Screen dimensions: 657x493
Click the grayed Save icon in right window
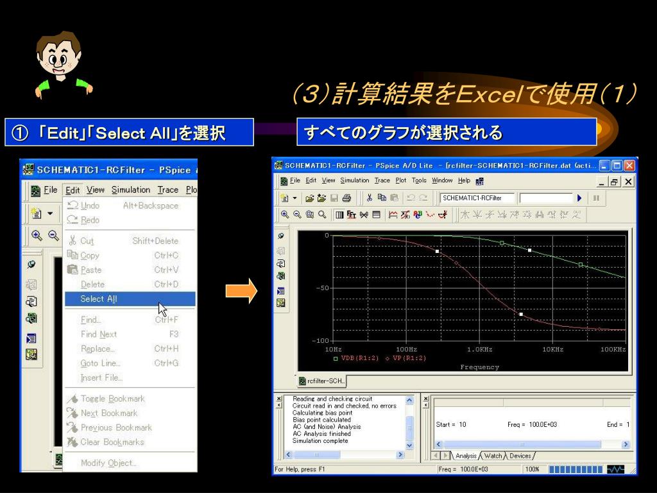point(334,198)
